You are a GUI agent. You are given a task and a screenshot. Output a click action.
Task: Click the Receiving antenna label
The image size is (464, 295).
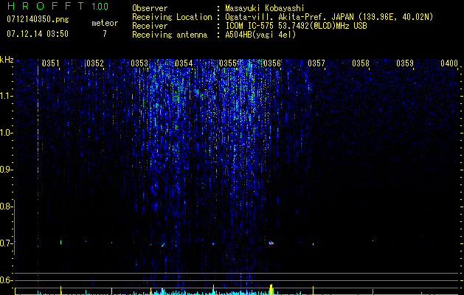pyautogui.click(x=170, y=35)
